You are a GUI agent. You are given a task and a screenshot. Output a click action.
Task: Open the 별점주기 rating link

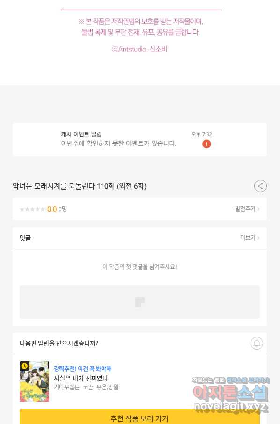pyautogui.click(x=247, y=209)
